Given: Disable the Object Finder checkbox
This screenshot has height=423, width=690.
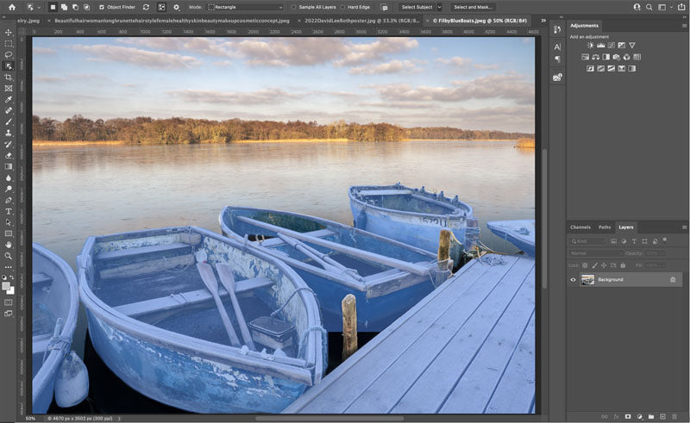Looking at the screenshot, I should 102,7.
